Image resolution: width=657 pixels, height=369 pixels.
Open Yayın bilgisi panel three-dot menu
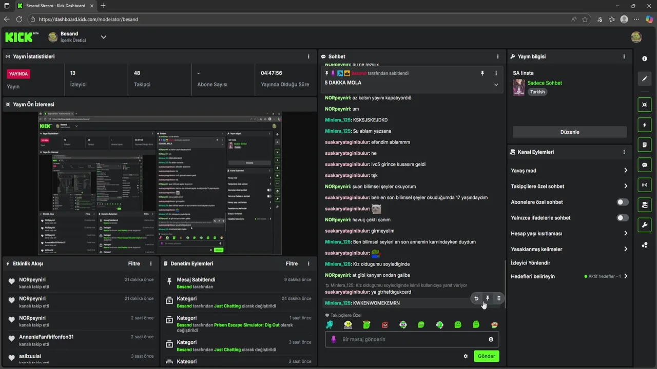coord(624,56)
